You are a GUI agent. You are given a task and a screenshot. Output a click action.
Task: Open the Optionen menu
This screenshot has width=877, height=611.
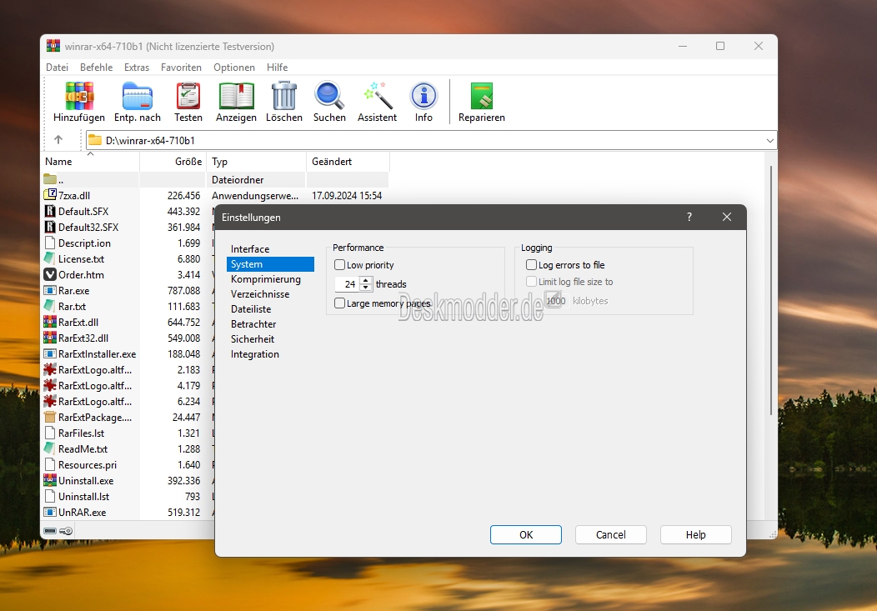(x=233, y=67)
